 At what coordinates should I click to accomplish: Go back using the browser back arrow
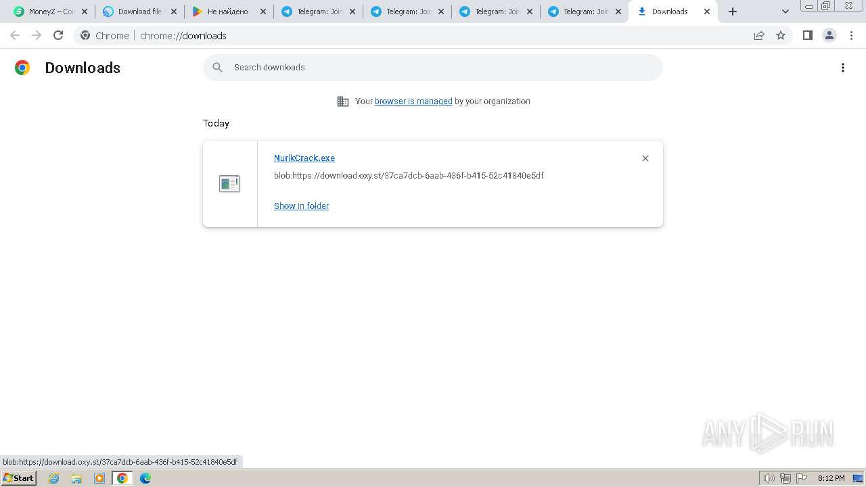15,35
